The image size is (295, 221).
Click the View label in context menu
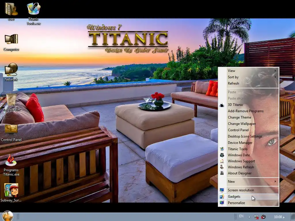pyautogui.click(x=231, y=71)
